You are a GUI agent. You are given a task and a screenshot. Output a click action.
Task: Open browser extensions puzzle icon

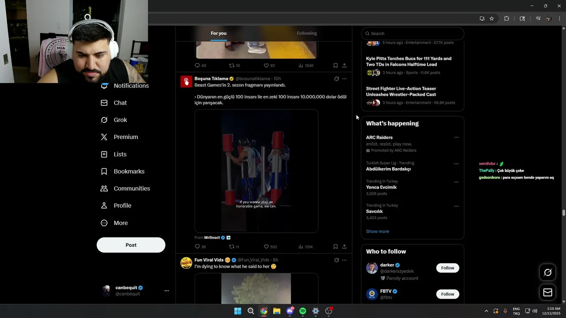pos(507,19)
